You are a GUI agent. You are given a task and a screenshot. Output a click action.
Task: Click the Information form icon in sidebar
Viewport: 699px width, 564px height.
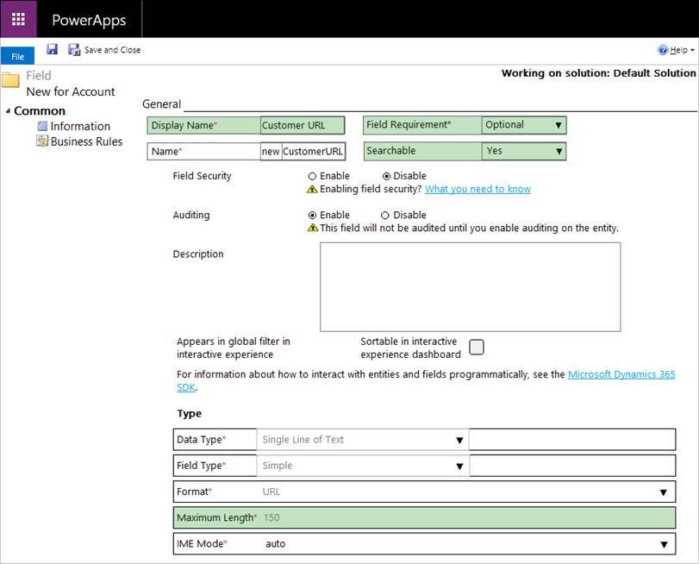tap(42, 126)
